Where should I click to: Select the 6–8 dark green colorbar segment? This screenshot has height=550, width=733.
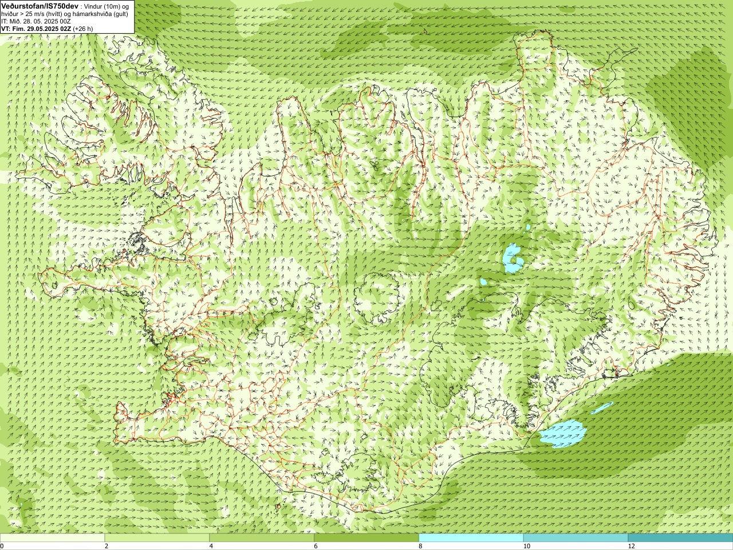coord(366,537)
